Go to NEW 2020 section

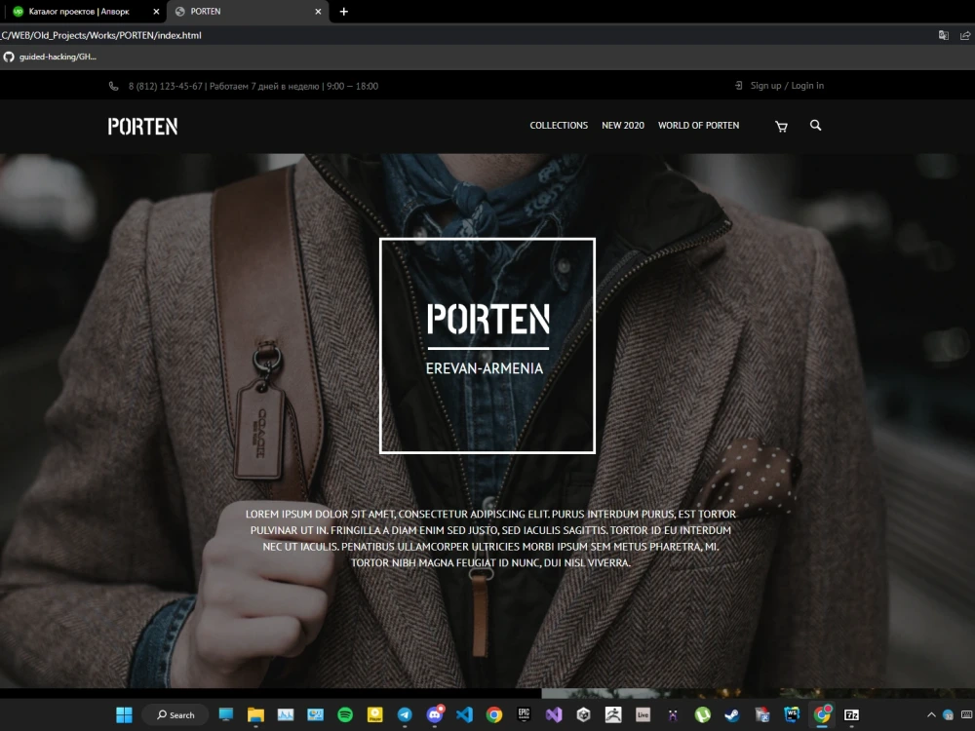(x=622, y=126)
